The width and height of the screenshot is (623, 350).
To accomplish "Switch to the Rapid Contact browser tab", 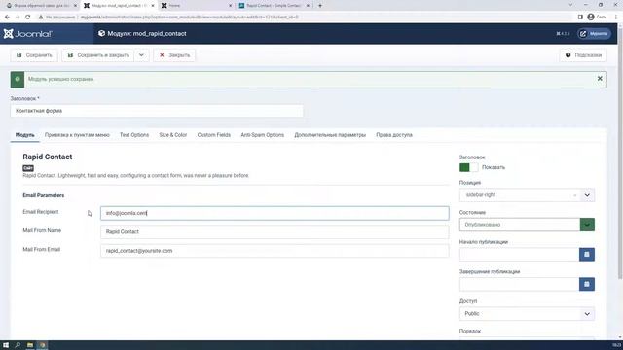I will [x=275, y=6].
